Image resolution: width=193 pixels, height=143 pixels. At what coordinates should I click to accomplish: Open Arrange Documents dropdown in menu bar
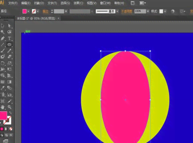point(143,3)
